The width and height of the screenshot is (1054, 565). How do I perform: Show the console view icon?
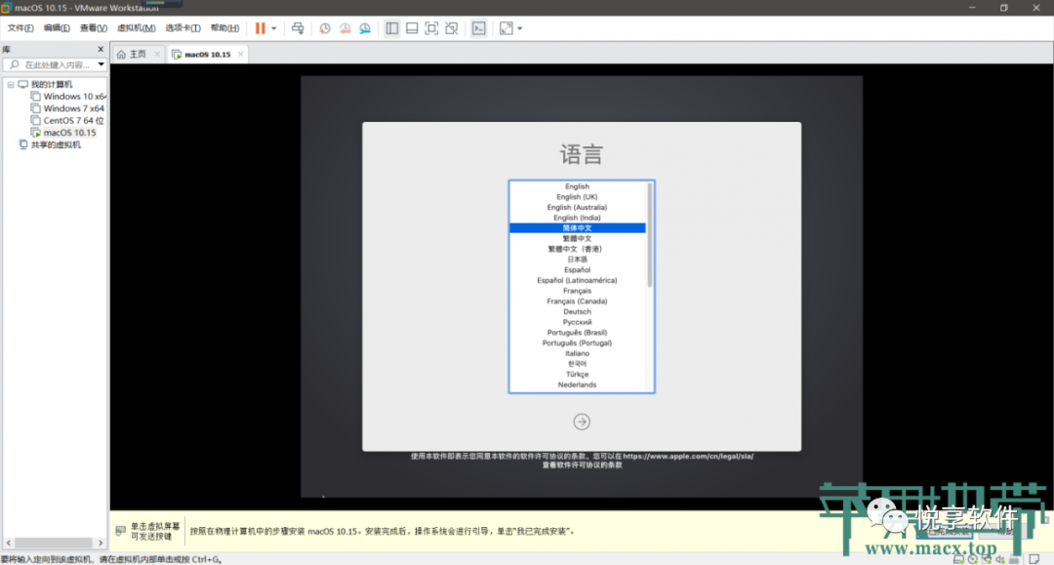[x=478, y=28]
